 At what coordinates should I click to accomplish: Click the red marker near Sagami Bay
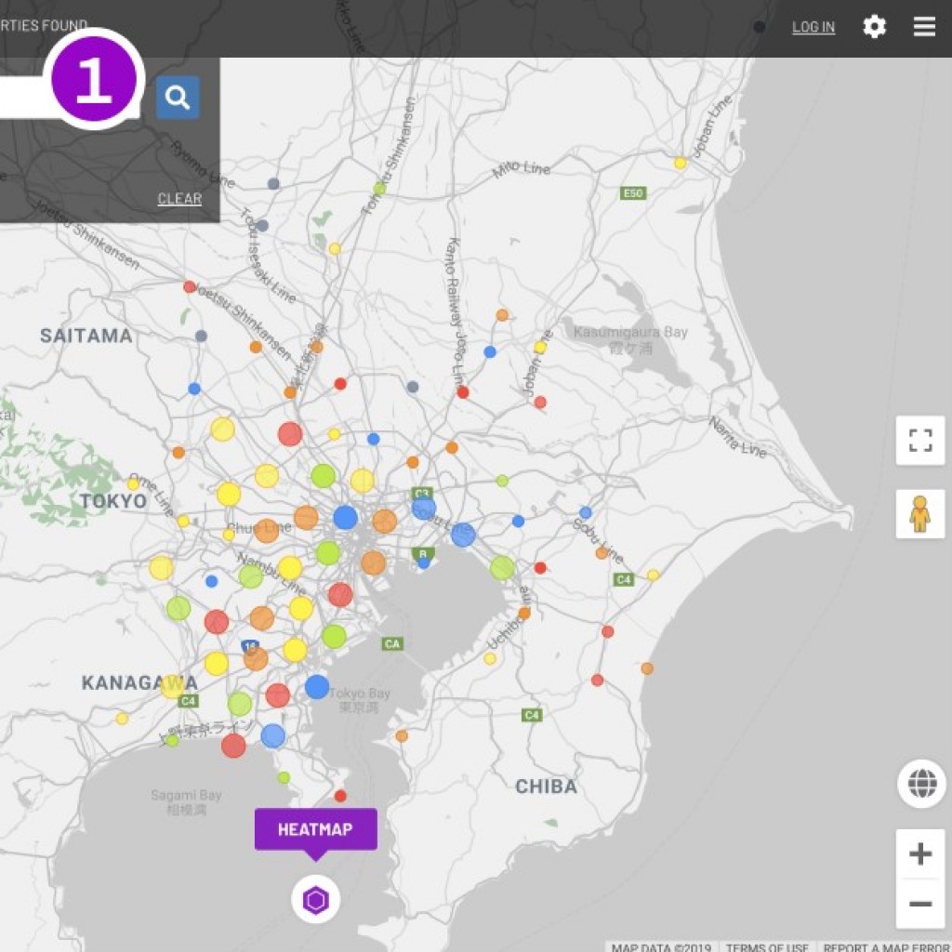(x=233, y=746)
